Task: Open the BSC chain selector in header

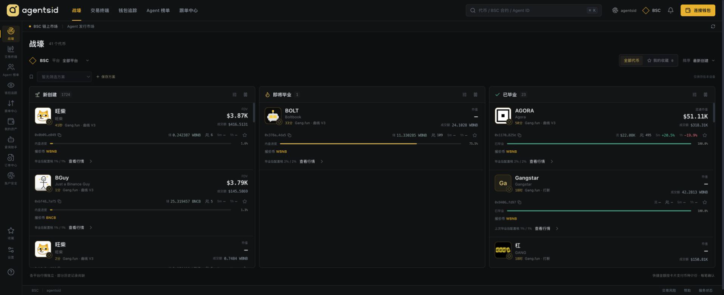Action: point(652,11)
